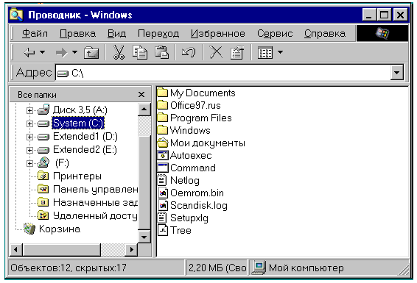Select Extended1 (D:) in folder tree

(x=85, y=136)
